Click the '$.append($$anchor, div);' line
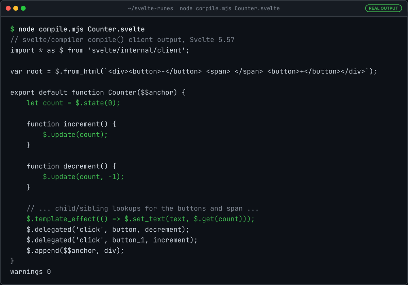Screen dimensions: 408x285 point(75,251)
